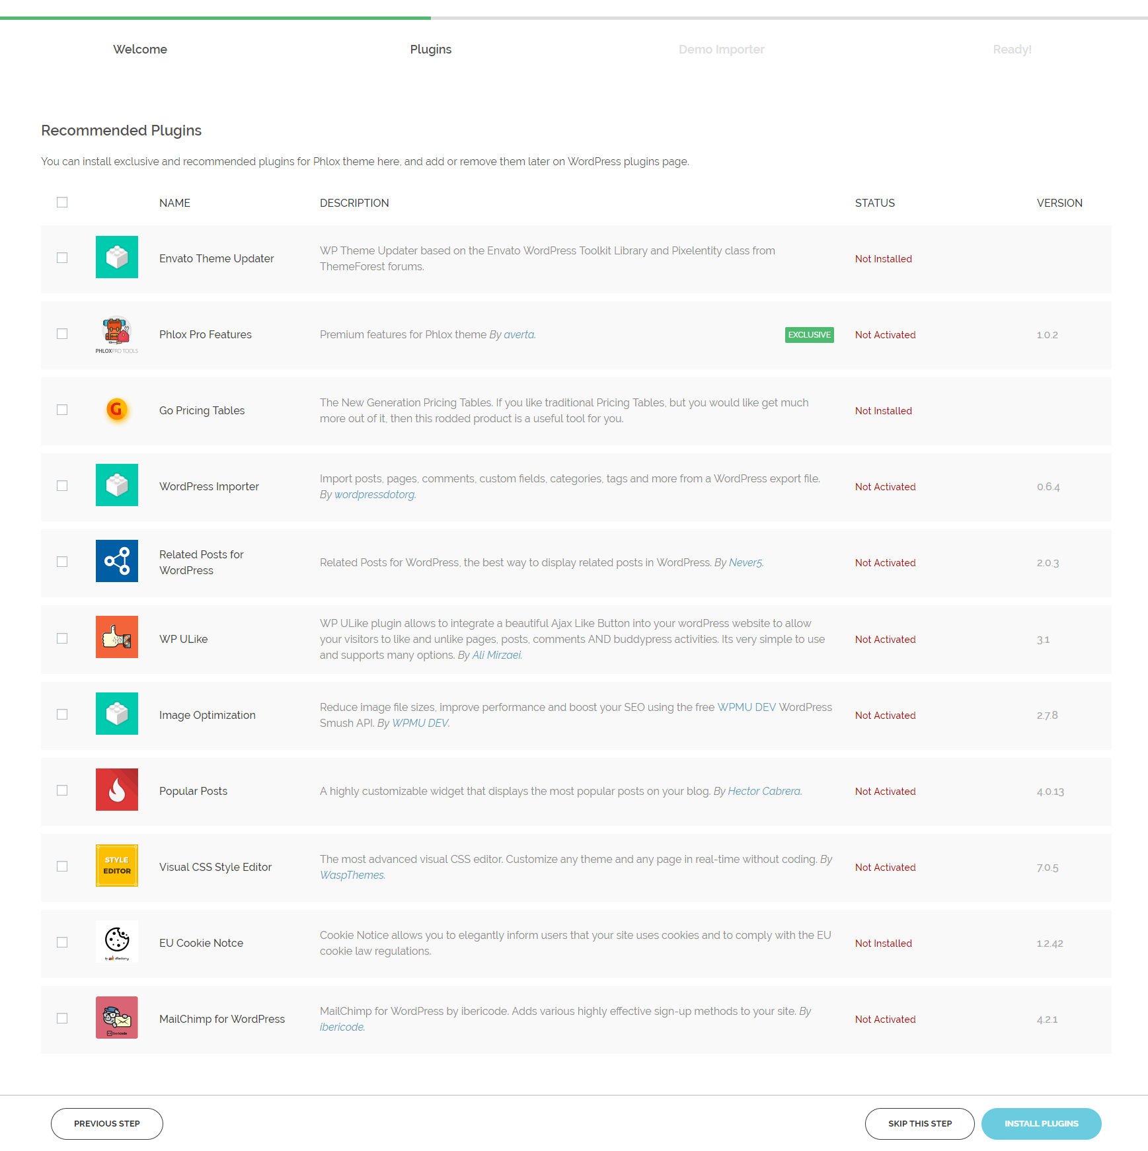This screenshot has height=1151, width=1148.
Task: Open the Never5 author link
Action: 746,563
